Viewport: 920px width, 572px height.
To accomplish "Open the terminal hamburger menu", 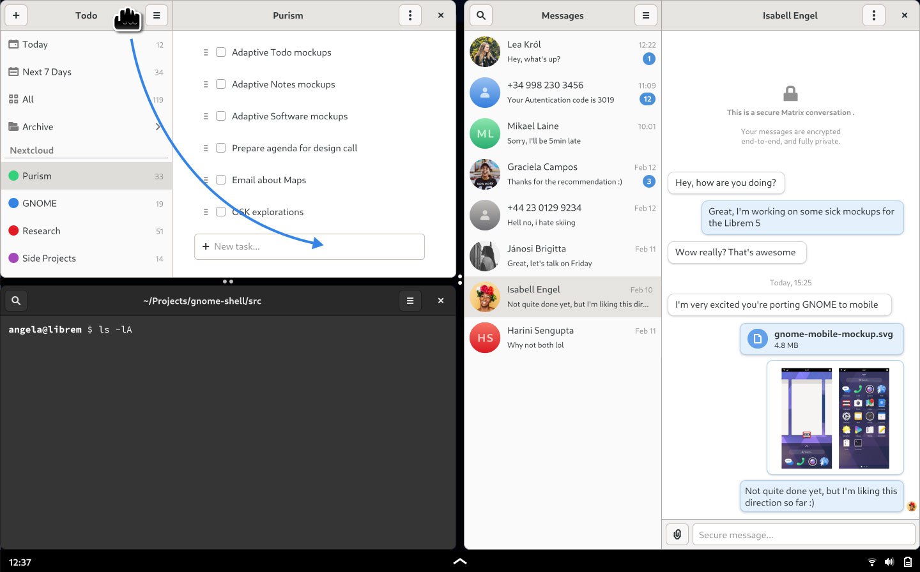I will coord(410,301).
